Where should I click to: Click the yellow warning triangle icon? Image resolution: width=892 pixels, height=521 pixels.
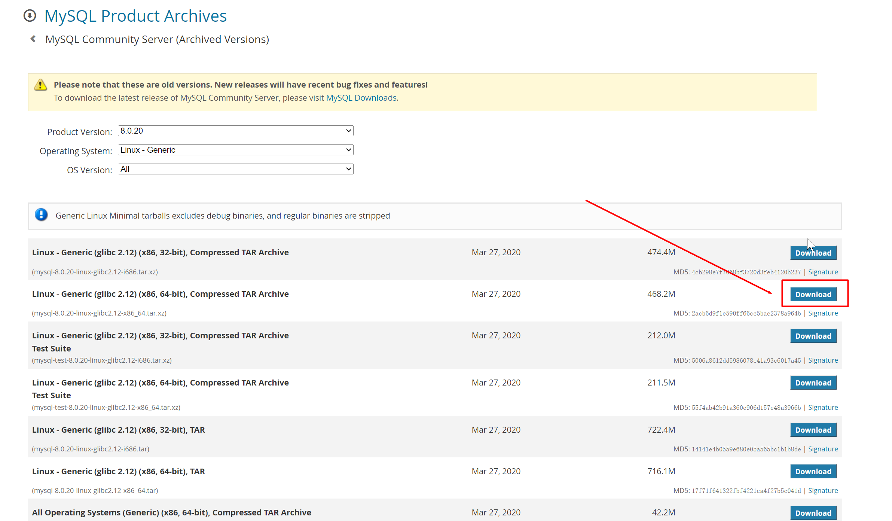(40, 85)
